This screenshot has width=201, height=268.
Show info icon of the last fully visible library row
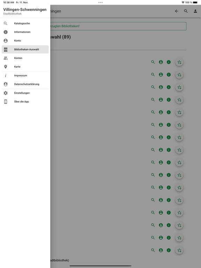point(169,250)
